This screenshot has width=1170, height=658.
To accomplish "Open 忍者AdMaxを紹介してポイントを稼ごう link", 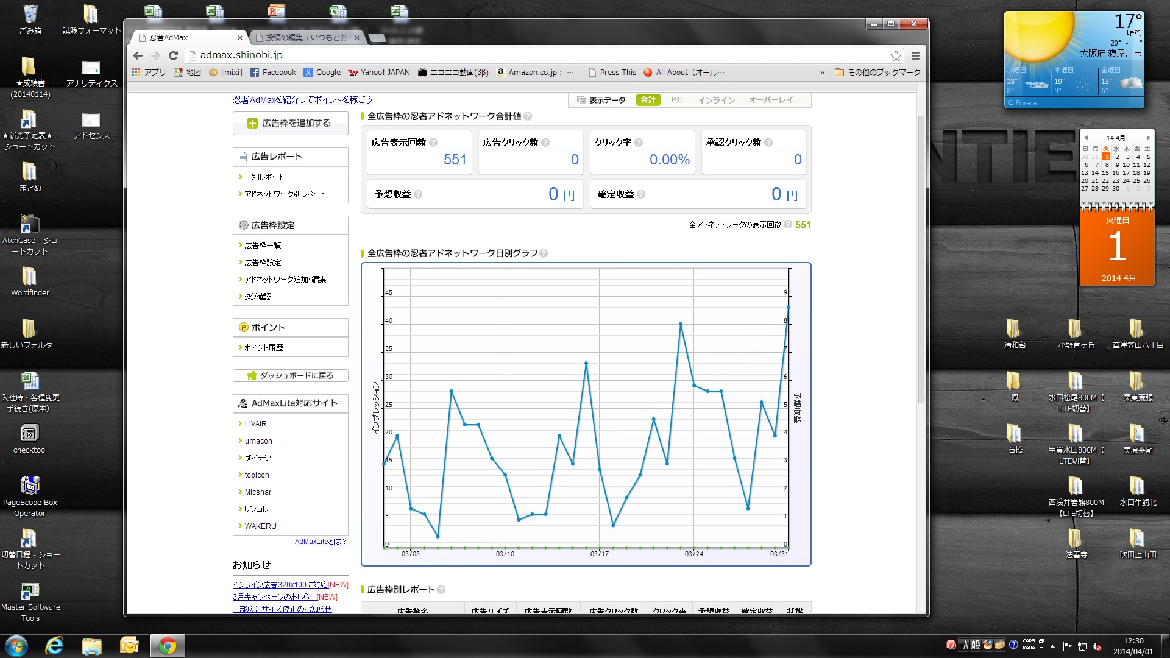I will coord(302,100).
